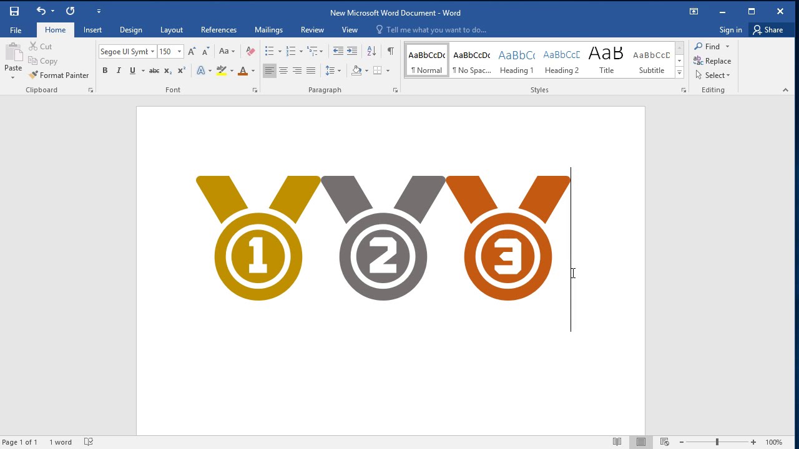Justify the text

311,71
